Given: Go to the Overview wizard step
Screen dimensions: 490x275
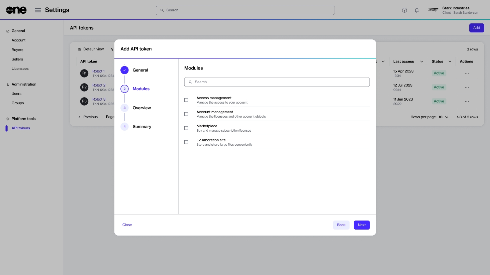Looking at the screenshot, I should [141, 108].
